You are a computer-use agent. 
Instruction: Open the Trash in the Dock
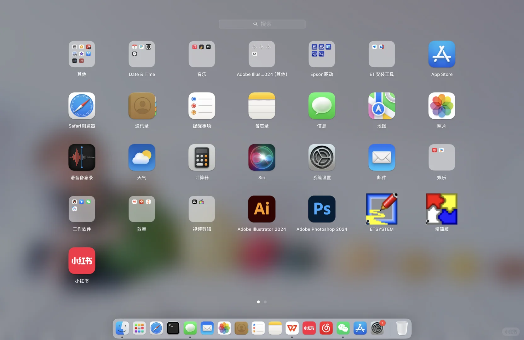[401, 328]
